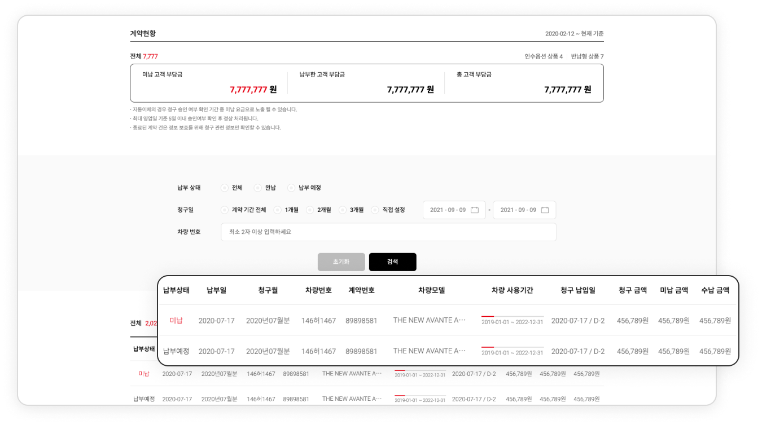Click 2020년07월분 in the enlarged 미납 row
762x425 pixels.
268,321
